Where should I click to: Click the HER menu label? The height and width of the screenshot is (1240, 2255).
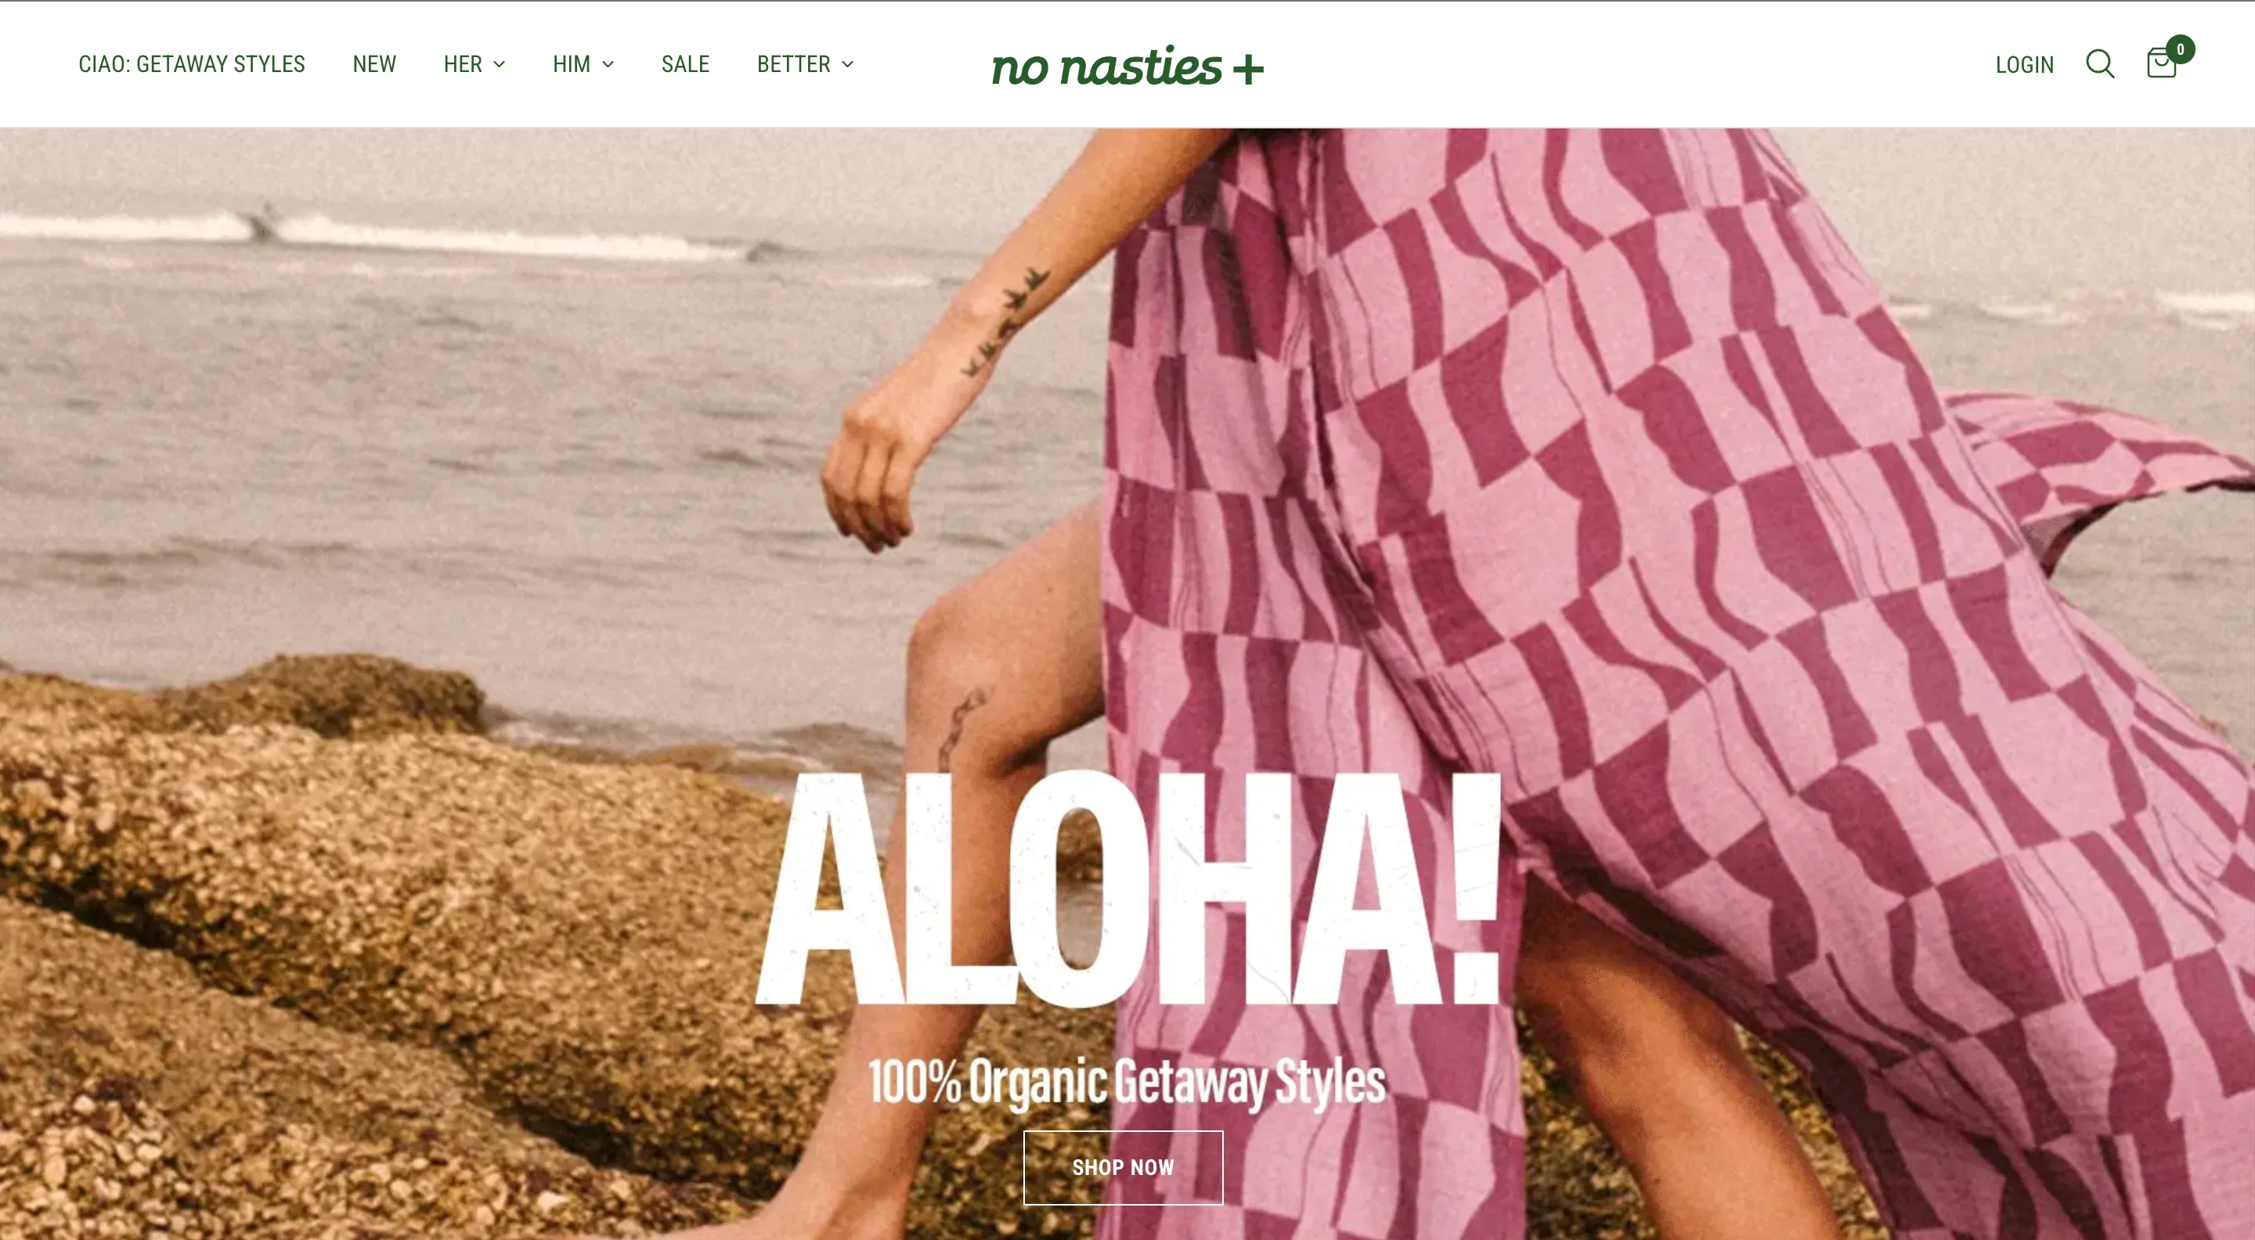pyautogui.click(x=462, y=64)
